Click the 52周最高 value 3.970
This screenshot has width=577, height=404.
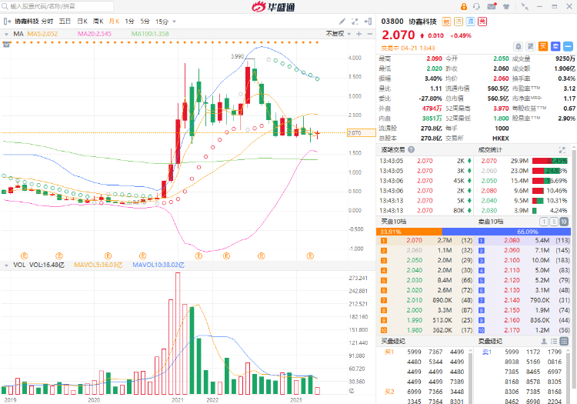click(501, 109)
